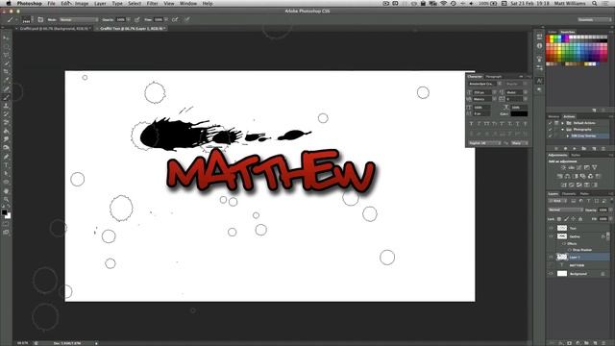Add a Threshold adjustment
Image resolution: width=615 pixels, height=346 pixels.
578,185
